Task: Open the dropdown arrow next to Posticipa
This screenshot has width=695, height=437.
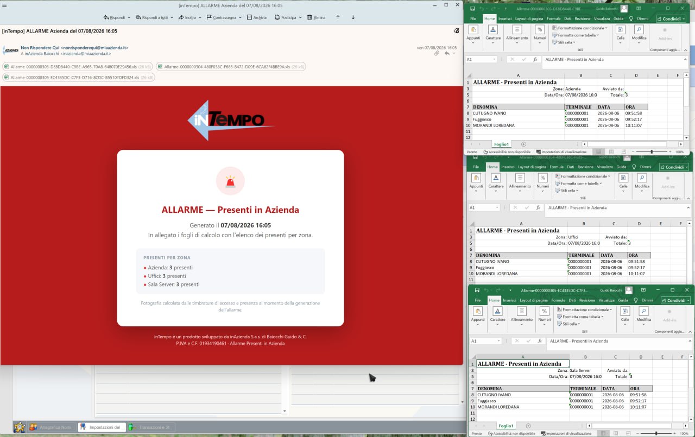Action: 300,17
